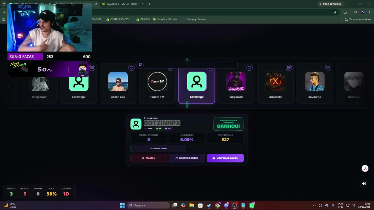Open WhatsApp from the taskbar
The image size is (374, 210).
pos(252,205)
